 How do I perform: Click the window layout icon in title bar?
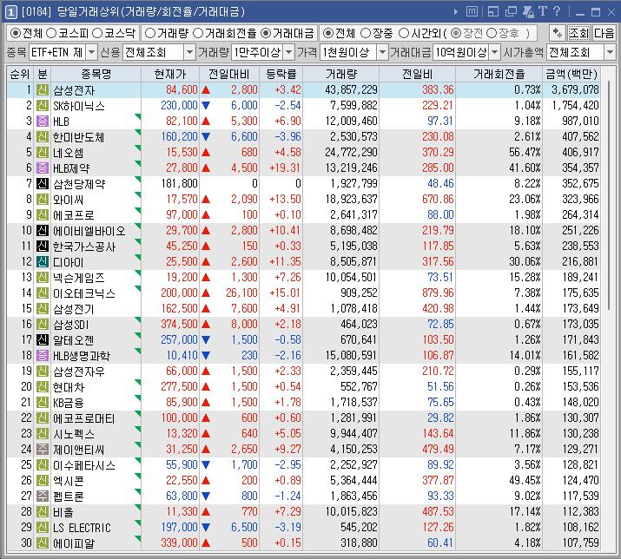click(x=493, y=12)
